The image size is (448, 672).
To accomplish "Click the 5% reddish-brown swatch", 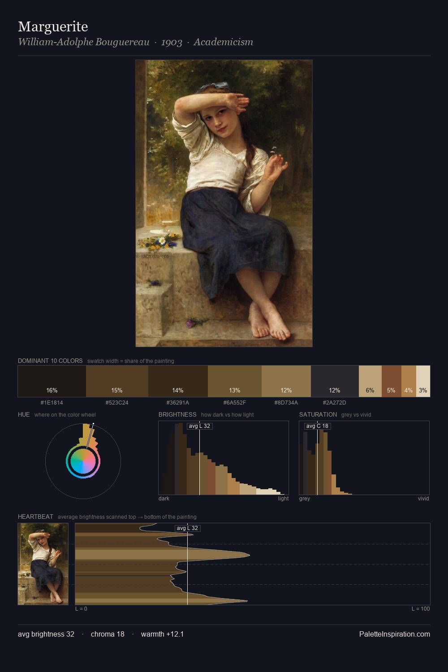I will click(392, 381).
